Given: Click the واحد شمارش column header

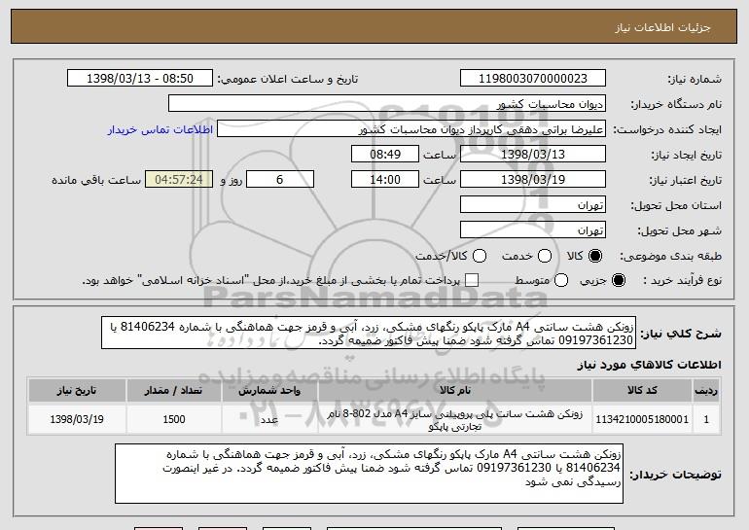Looking at the screenshot, I should [x=269, y=391].
